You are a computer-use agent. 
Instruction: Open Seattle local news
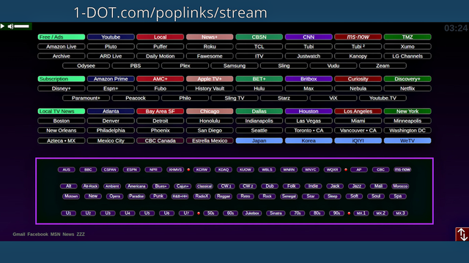pyautogui.click(x=259, y=130)
